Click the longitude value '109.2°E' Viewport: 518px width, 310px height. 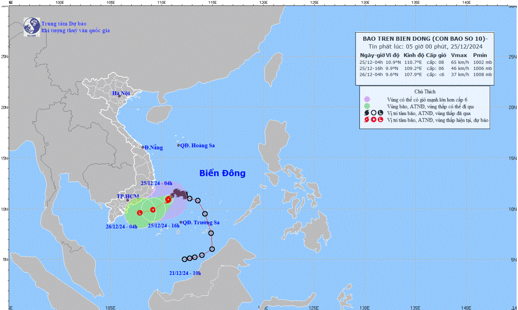coord(413,69)
